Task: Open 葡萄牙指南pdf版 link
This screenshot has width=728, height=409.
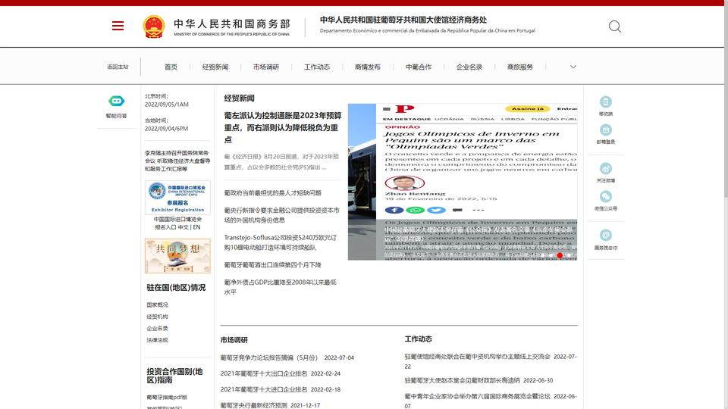Action: (167, 397)
